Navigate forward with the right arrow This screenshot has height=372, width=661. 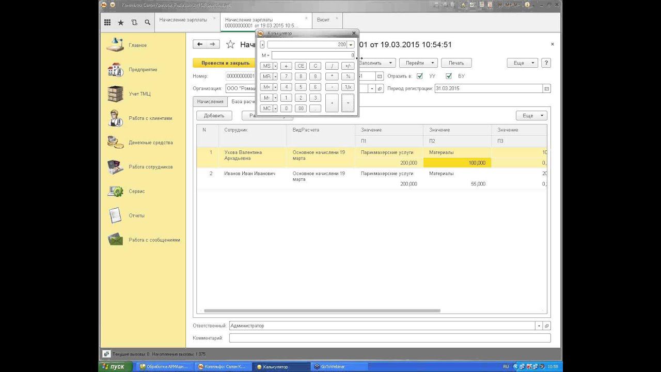(x=213, y=44)
